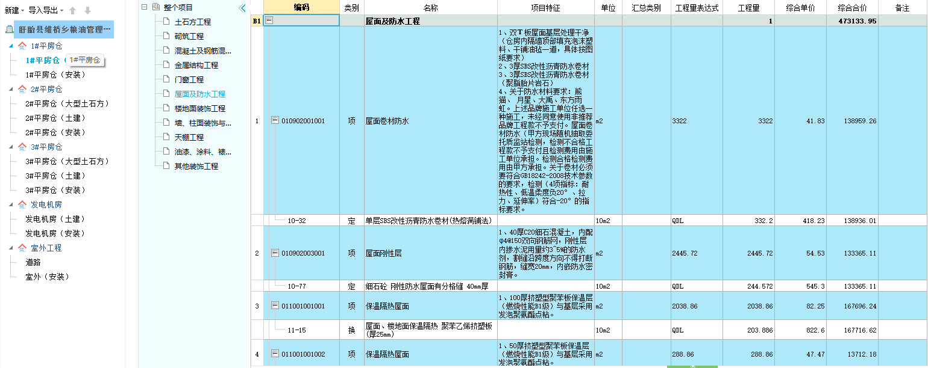
Task: Select 室外（安装） in the tree
Action: point(48,277)
